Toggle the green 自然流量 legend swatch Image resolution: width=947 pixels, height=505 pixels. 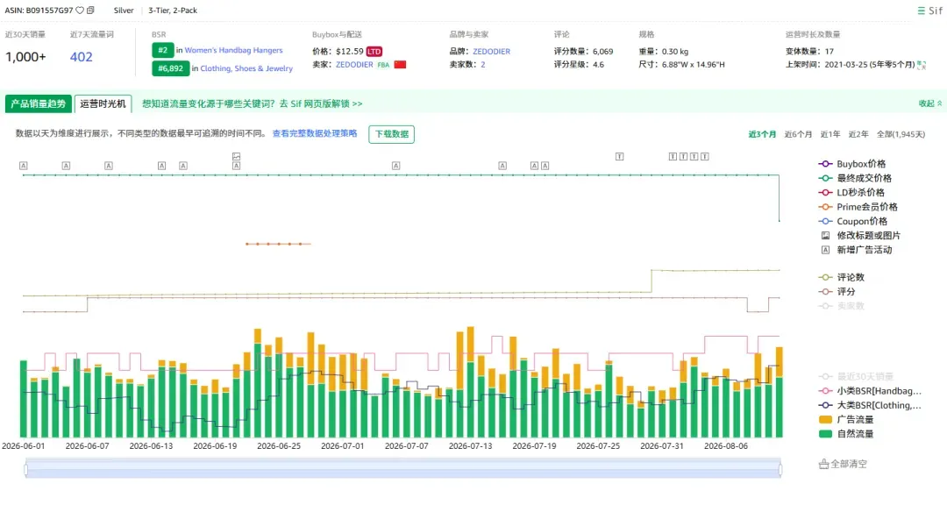point(826,434)
